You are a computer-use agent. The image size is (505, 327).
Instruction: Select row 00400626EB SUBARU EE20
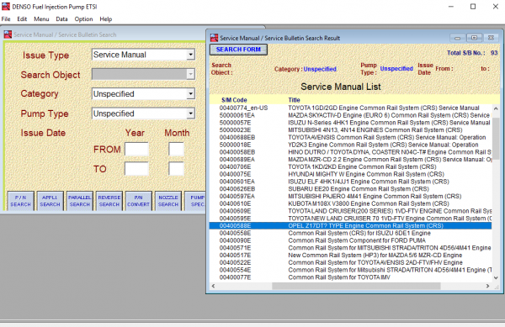click(x=350, y=189)
